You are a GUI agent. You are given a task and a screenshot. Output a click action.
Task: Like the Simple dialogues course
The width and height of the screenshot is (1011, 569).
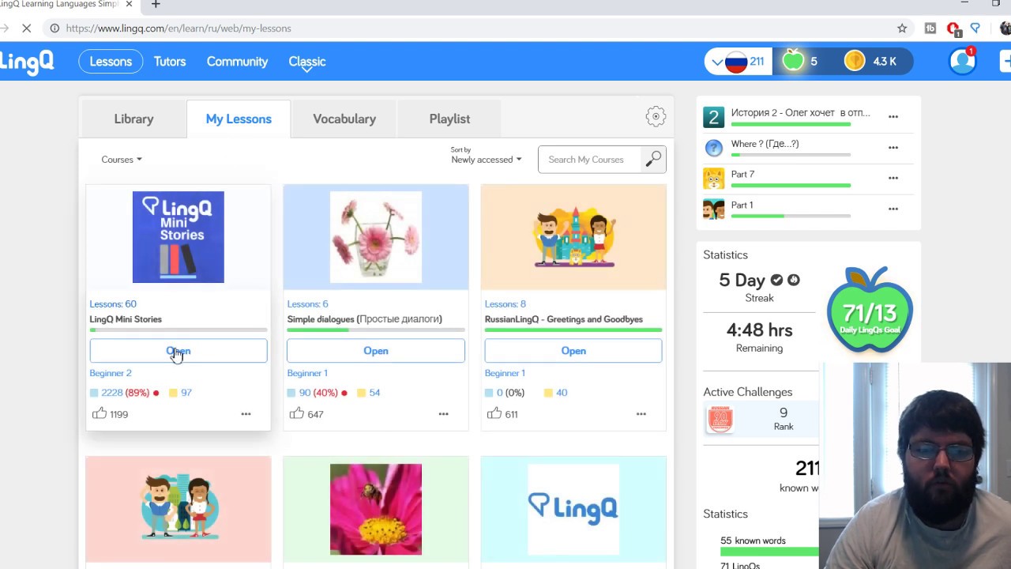coord(297,413)
